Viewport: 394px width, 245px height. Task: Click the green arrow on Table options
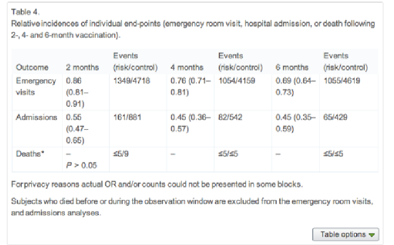[x=372, y=235]
